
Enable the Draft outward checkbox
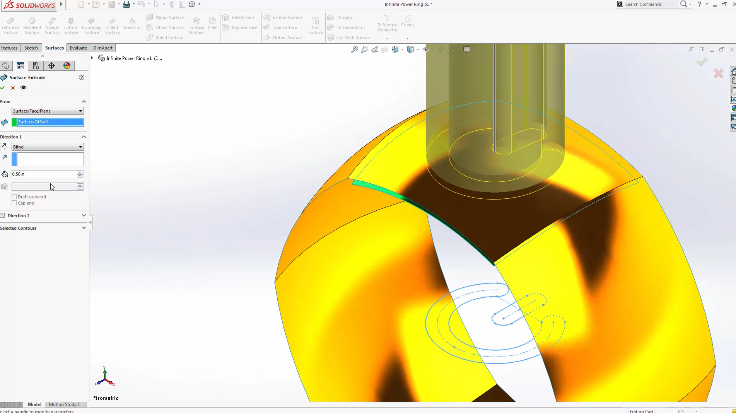(x=14, y=197)
